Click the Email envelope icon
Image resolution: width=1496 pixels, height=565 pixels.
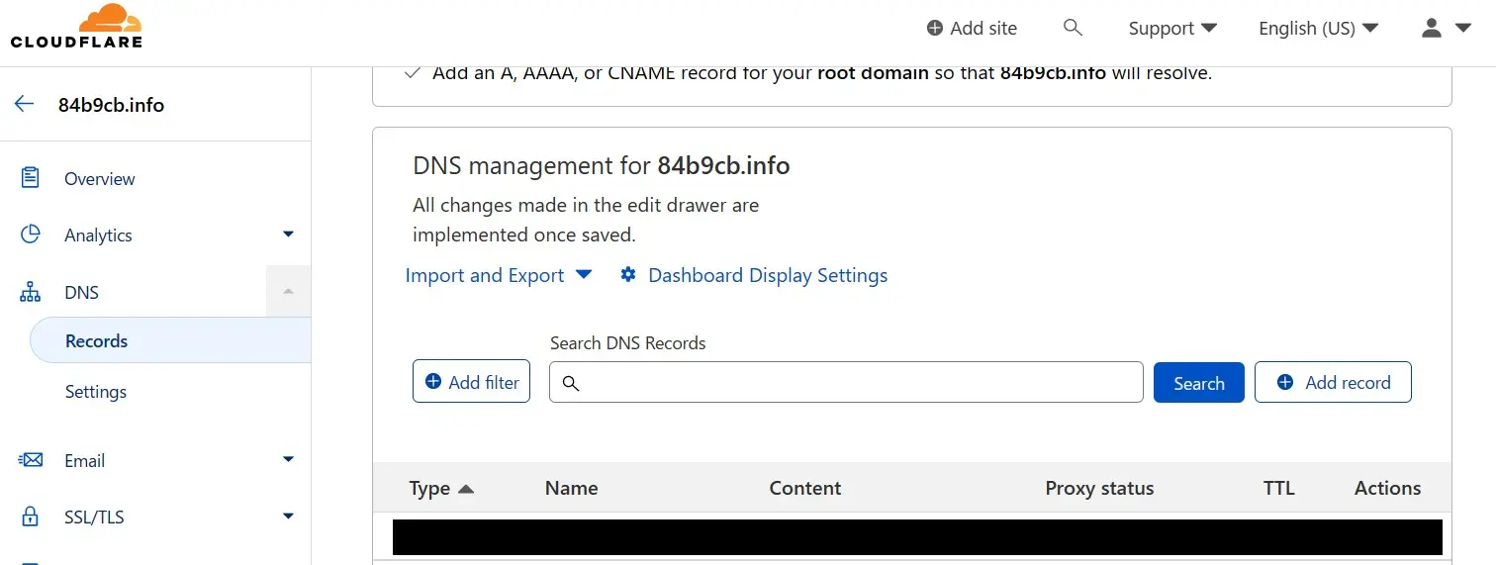click(x=31, y=460)
